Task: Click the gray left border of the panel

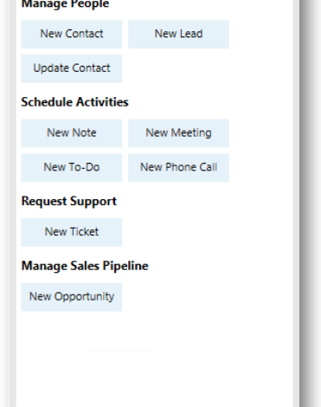Action: [x=13, y=203]
